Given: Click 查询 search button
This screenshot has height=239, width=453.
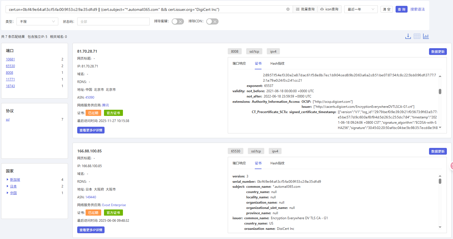Looking at the screenshot, I should (401, 9).
